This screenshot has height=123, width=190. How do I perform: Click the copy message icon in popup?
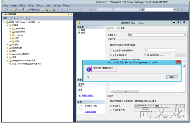[x=88, y=77]
